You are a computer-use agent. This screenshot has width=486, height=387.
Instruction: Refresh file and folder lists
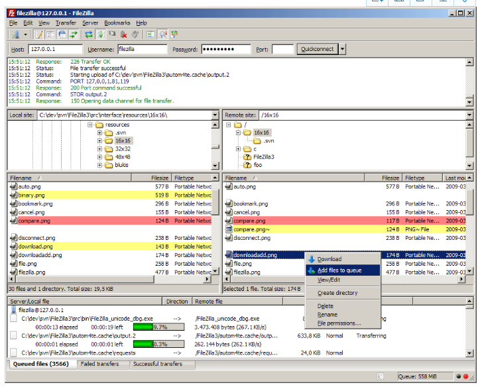click(89, 34)
